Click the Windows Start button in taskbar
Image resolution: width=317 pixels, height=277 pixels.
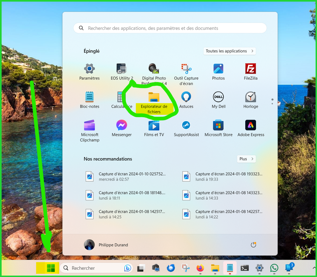51,268
